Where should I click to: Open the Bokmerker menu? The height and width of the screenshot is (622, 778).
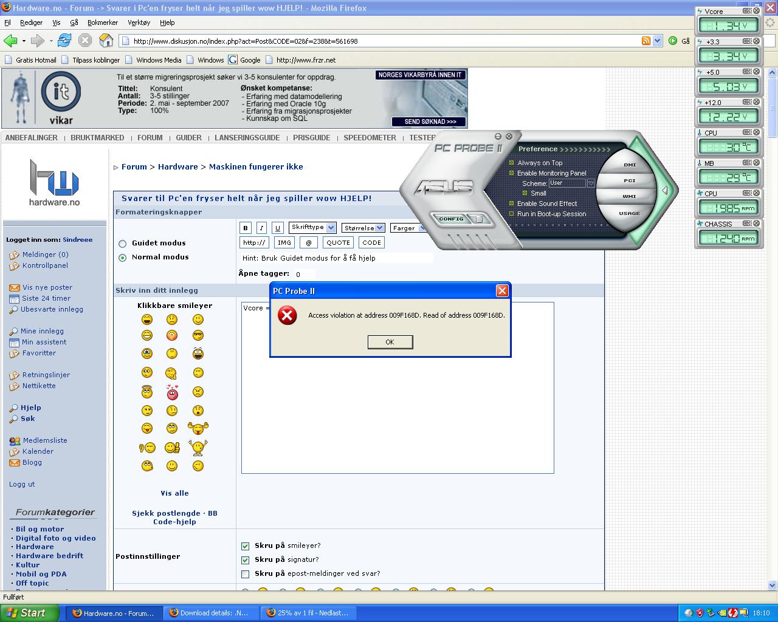tap(103, 22)
